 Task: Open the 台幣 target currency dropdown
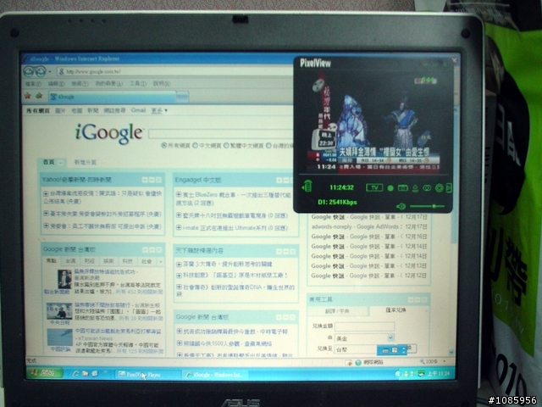pos(356,349)
